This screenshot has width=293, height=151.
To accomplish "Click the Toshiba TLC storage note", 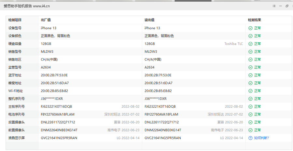I will click(x=233, y=44).
